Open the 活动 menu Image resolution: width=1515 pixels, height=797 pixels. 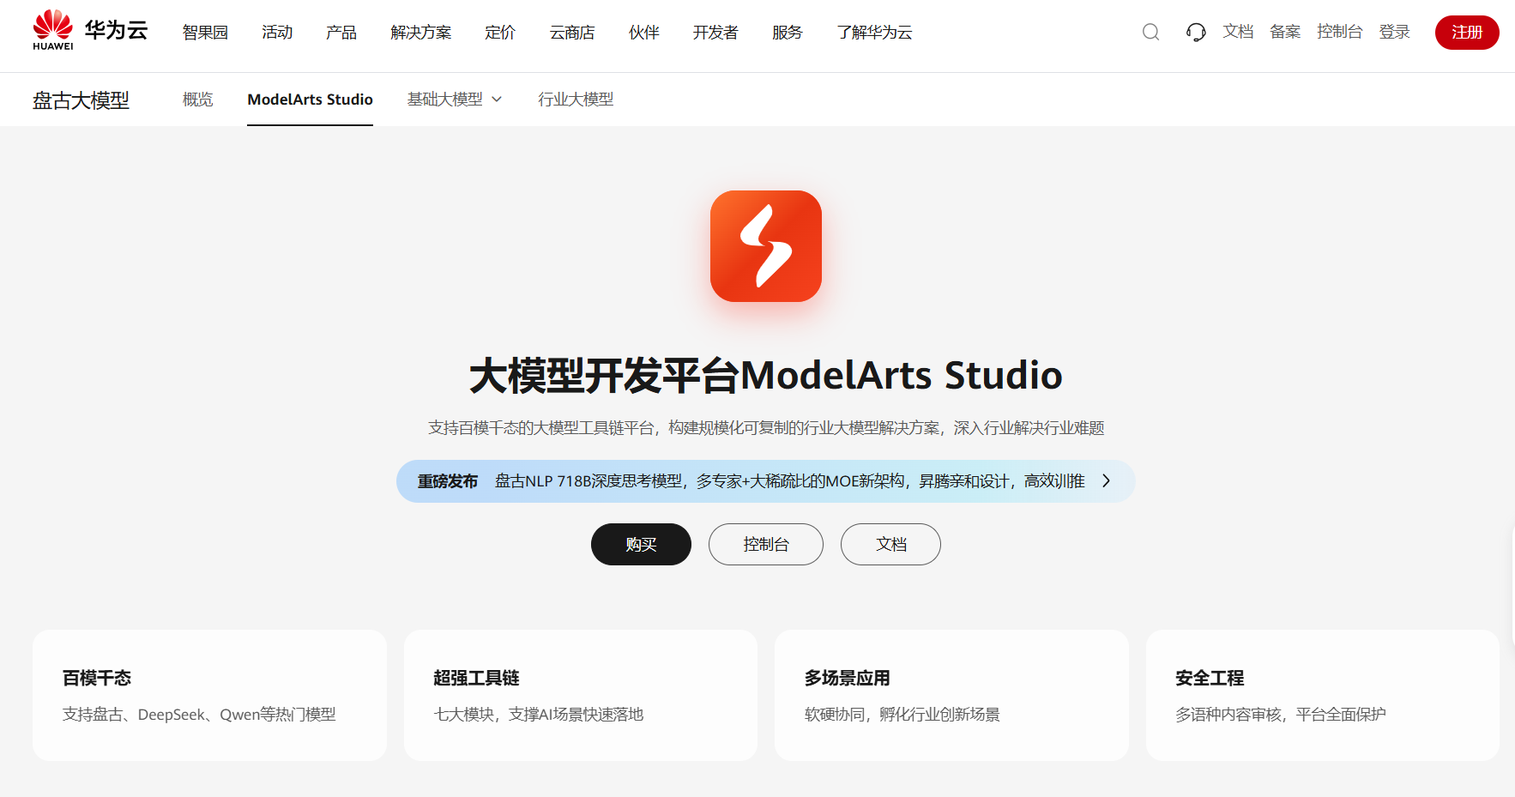click(x=277, y=33)
